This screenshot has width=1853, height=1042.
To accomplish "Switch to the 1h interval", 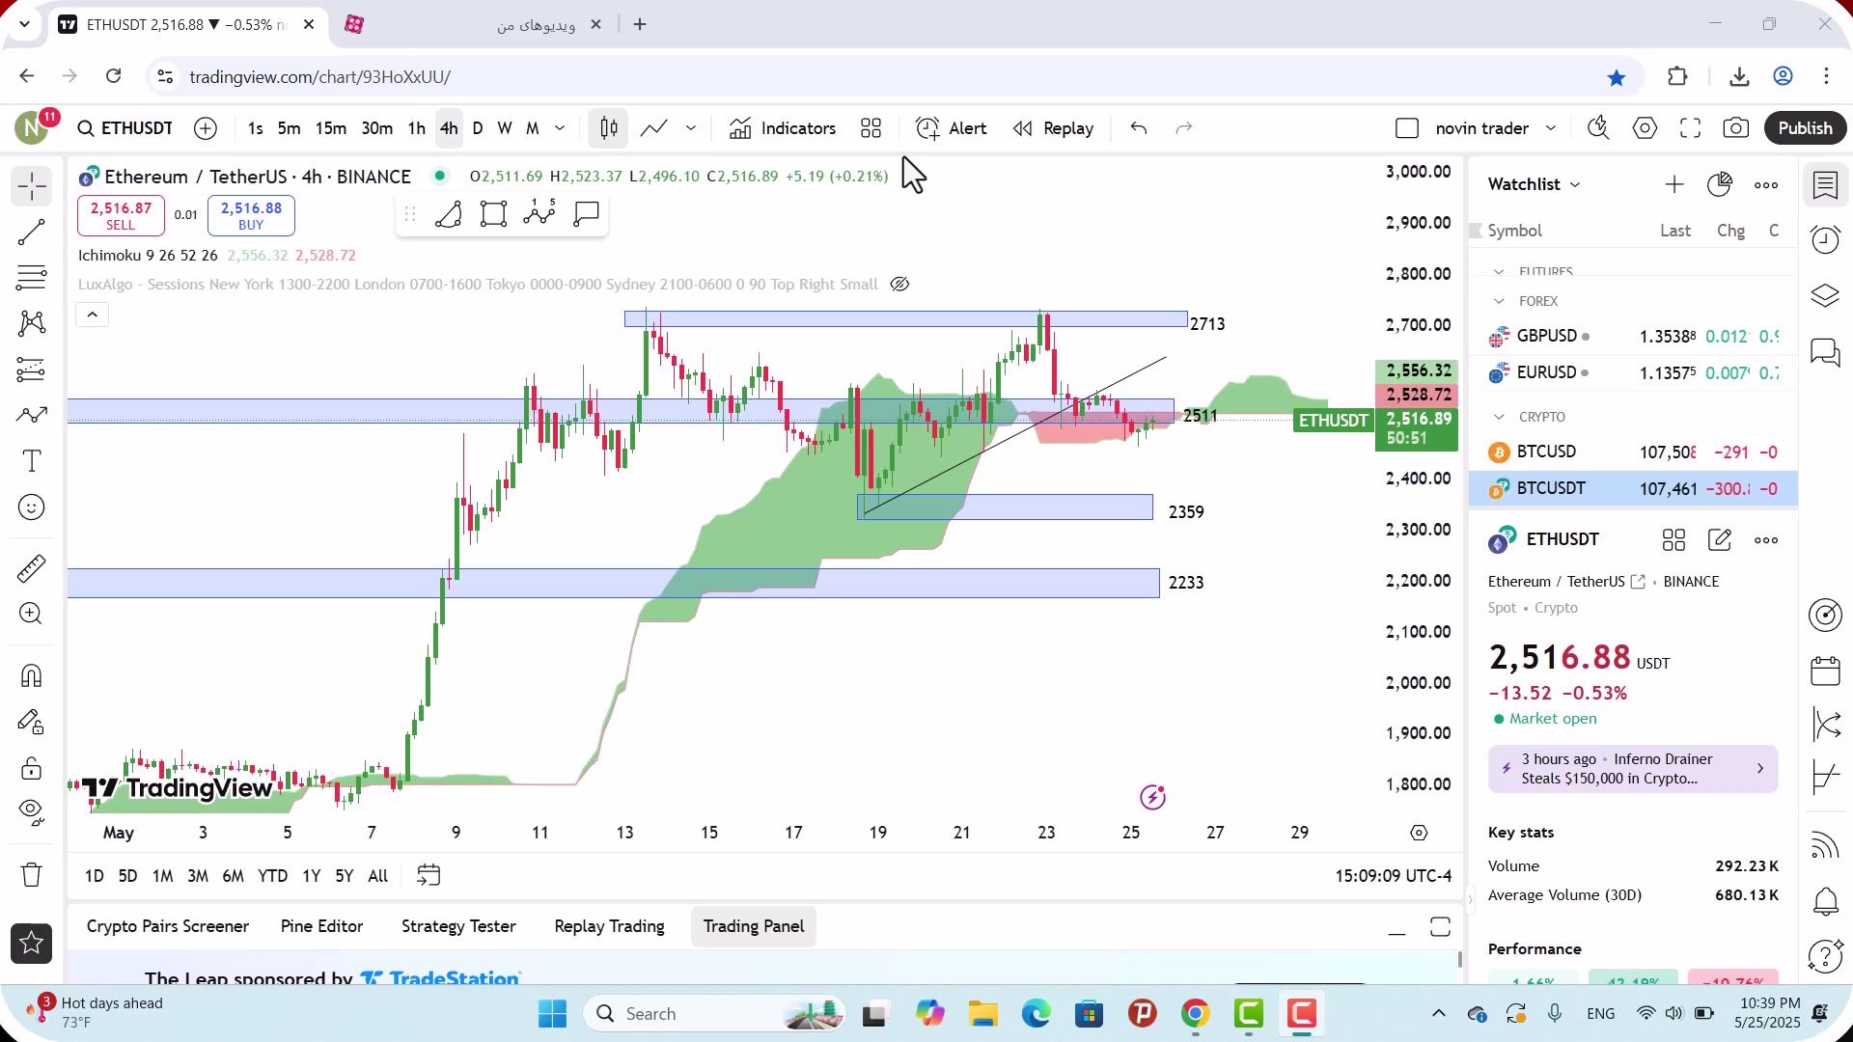I will click(416, 128).
